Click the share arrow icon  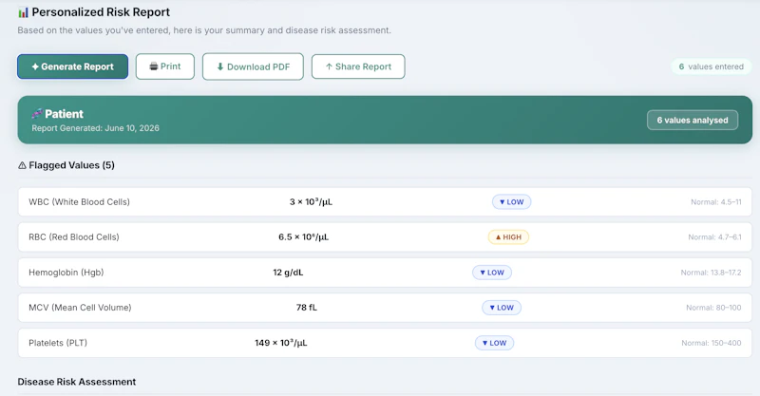(x=329, y=66)
